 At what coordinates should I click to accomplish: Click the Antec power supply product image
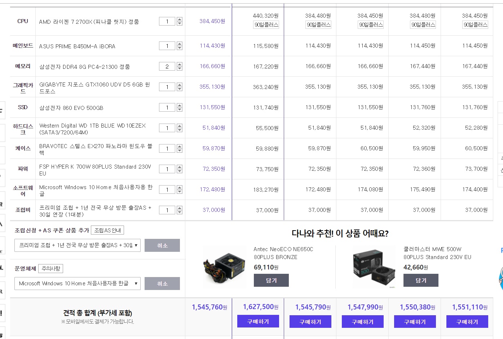224,267
